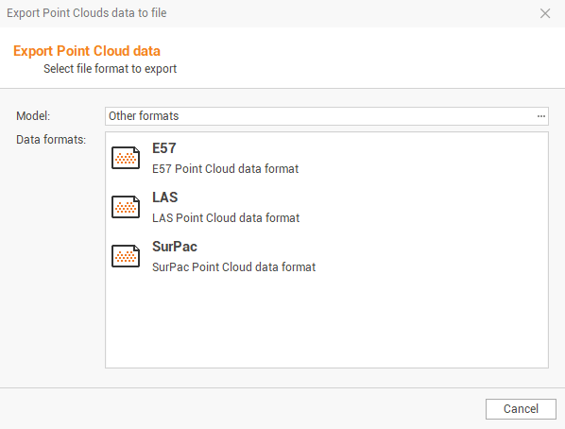Click the SurPac point cloud file icon
This screenshot has width=565, height=429.
point(126,256)
